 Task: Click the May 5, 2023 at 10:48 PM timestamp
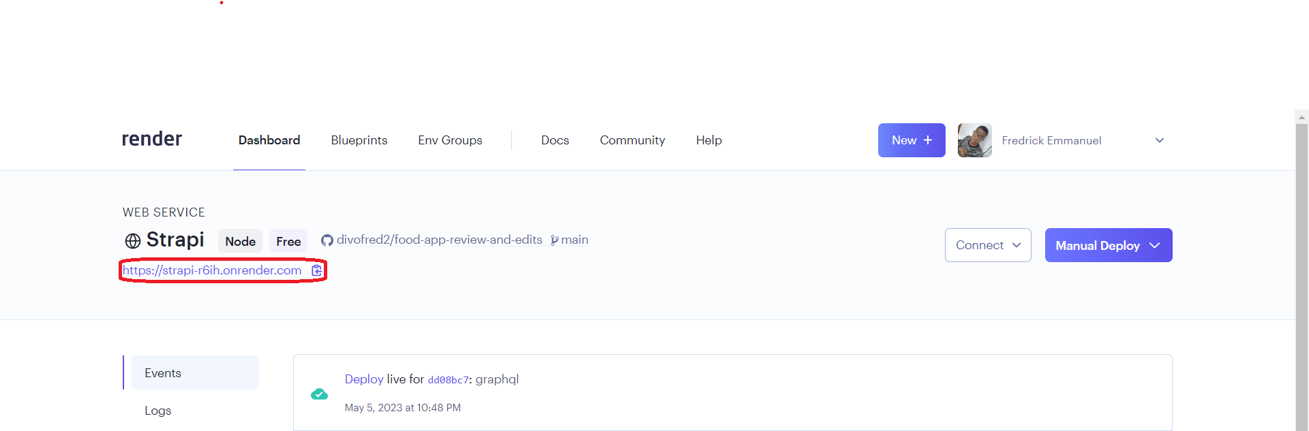(403, 408)
